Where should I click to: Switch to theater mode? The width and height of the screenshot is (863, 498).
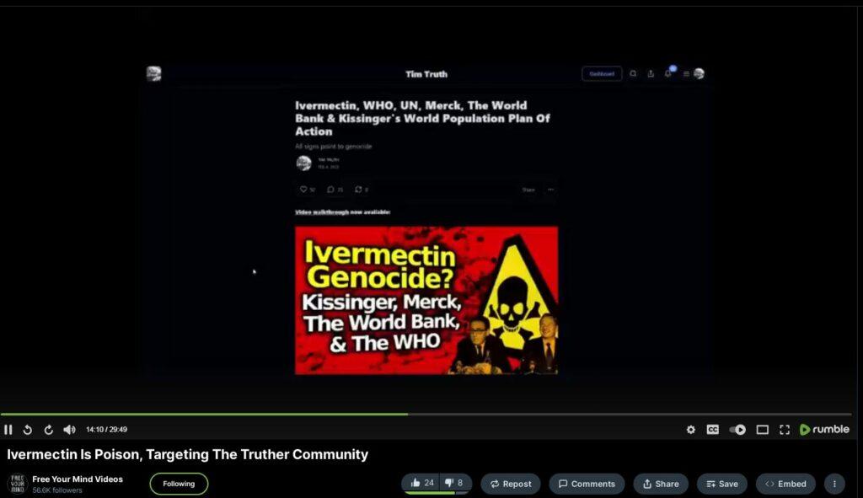click(762, 430)
